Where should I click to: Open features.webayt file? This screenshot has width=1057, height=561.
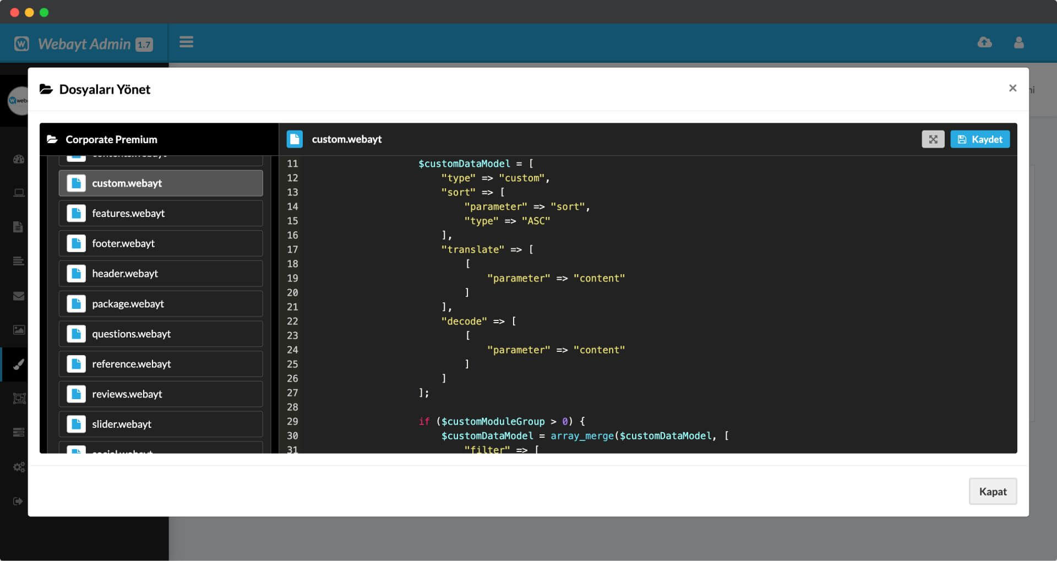pos(160,214)
